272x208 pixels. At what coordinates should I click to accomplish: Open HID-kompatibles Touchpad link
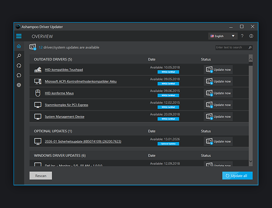coord(64,70)
